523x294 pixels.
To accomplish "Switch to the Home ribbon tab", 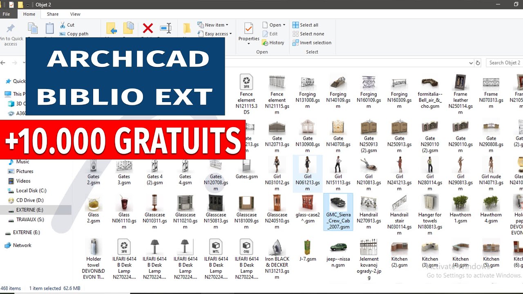I will [x=29, y=14].
